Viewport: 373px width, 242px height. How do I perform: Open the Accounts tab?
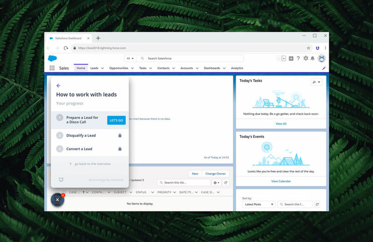[x=186, y=68]
